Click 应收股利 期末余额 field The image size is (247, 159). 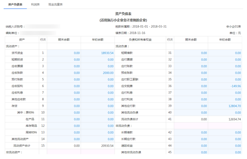(64, 86)
